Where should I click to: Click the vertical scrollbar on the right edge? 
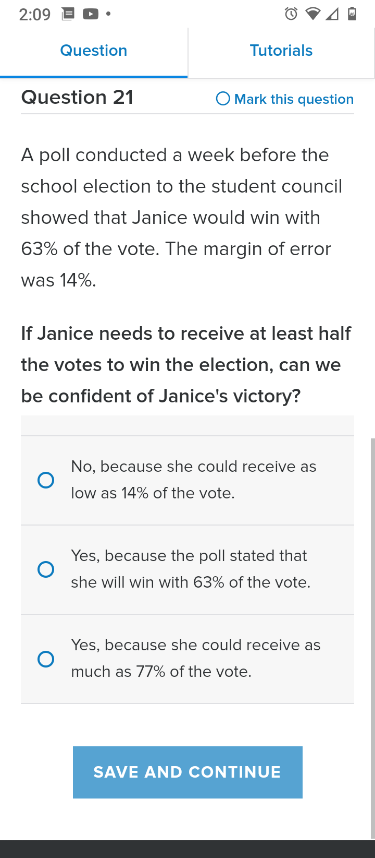click(x=372, y=638)
